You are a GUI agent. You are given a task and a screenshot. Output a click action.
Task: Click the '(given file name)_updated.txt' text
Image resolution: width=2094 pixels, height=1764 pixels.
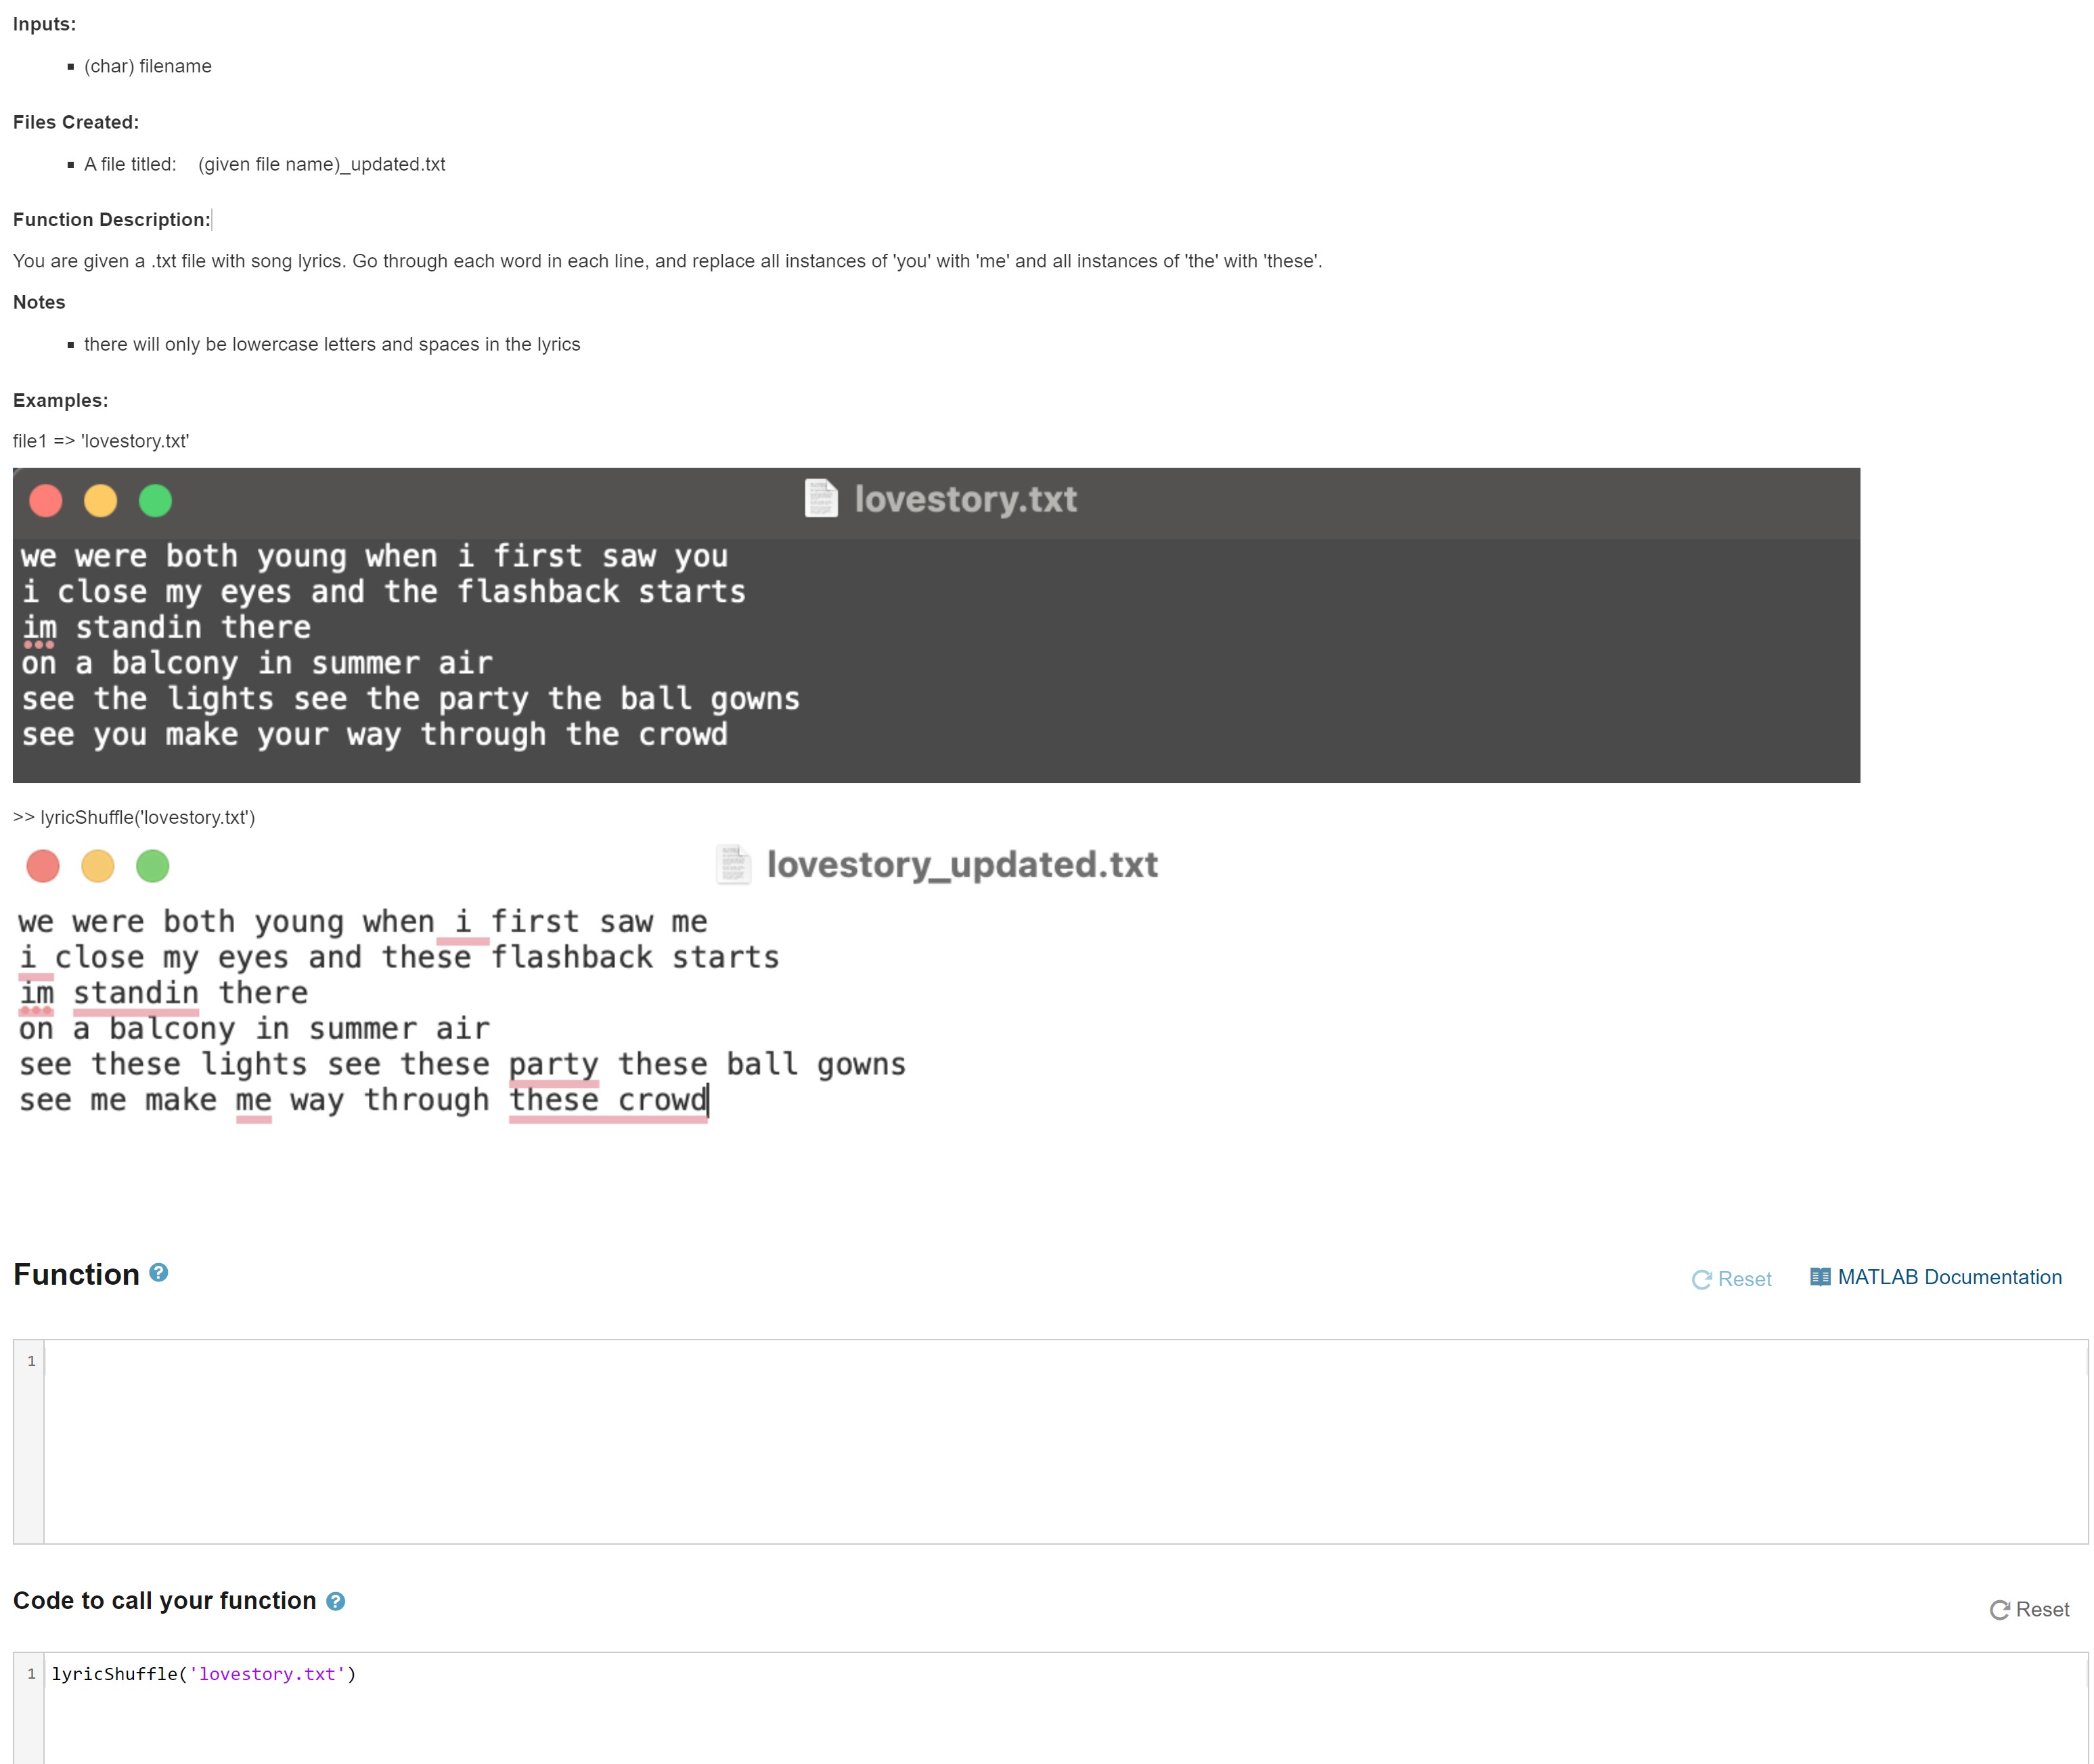[x=322, y=164]
